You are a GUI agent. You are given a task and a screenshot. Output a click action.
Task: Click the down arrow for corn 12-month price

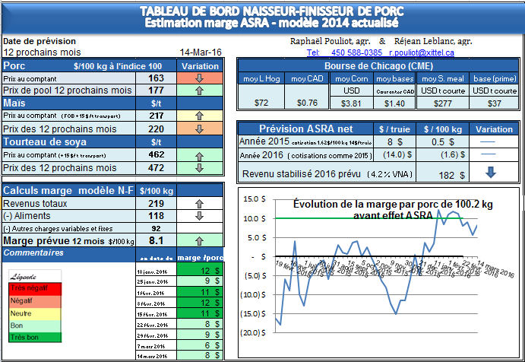(200, 129)
